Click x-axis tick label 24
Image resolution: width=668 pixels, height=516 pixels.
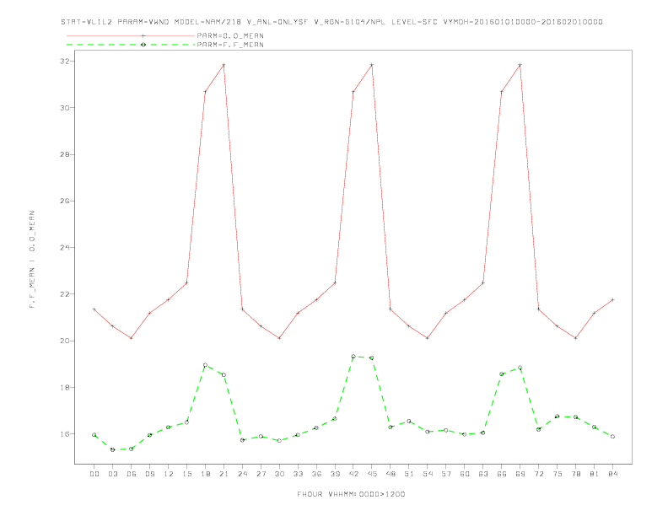[242, 474]
